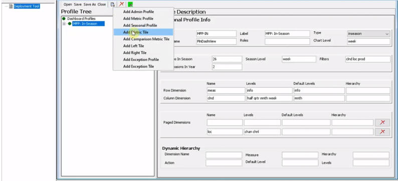Click Save in the toolbar
398x181 pixels.
78,4
